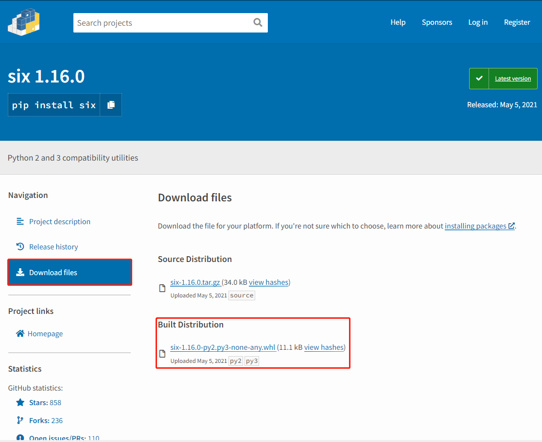Download six-1.16.0-py2.py3-none-any.whl file

click(x=223, y=347)
